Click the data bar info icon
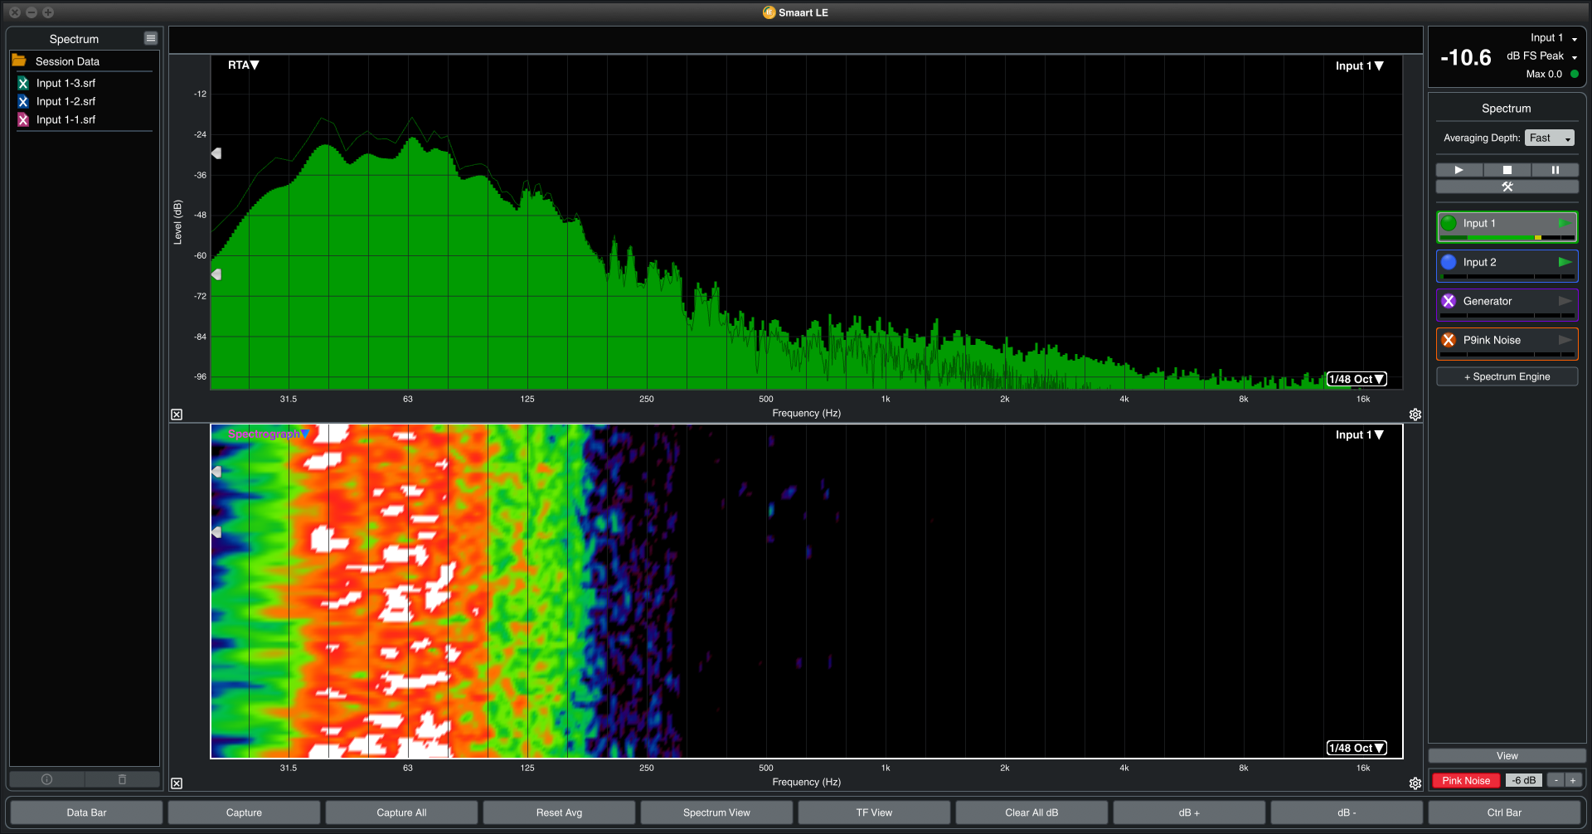The width and height of the screenshot is (1592, 834). tap(46, 779)
